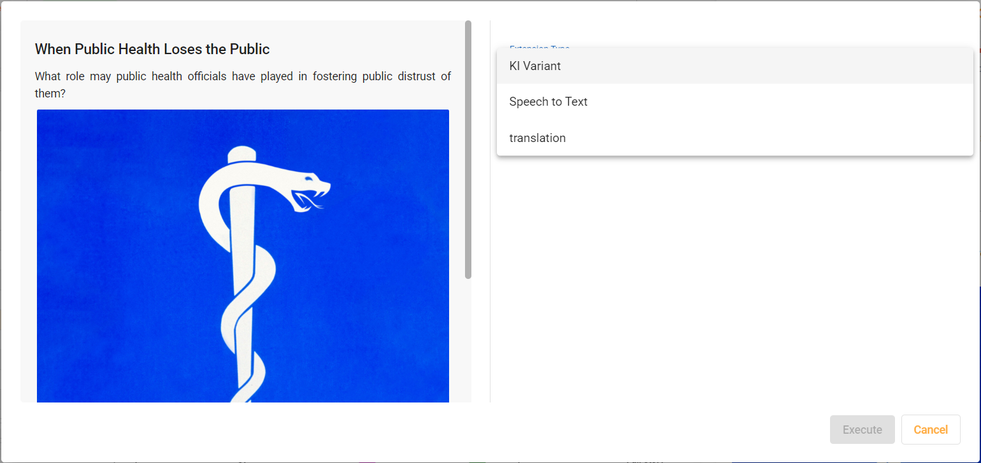Click the heading 'When Public Health Loses the Public'
Viewport: 981px width, 463px height.
point(152,49)
